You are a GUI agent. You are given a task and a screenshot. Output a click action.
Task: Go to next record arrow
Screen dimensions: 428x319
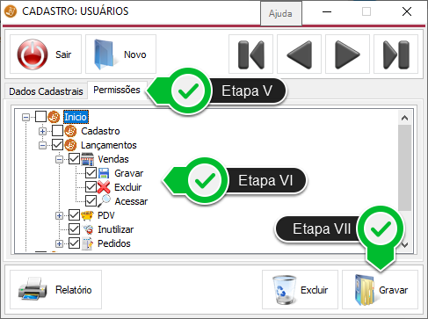pyautogui.click(x=347, y=54)
